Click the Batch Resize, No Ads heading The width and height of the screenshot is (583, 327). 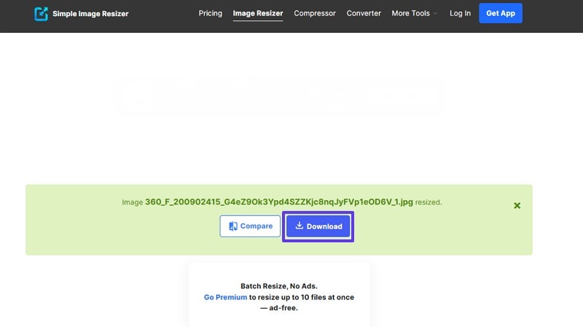279,286
